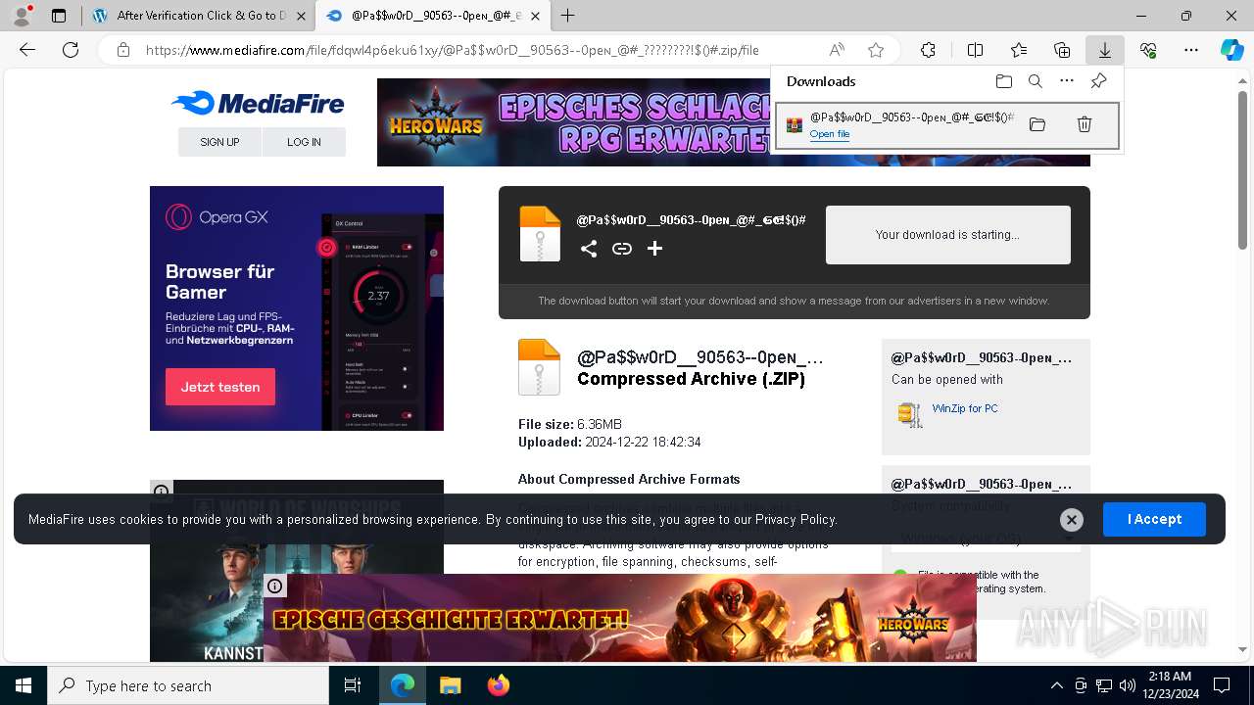Viewport: 1254px width, 705px height.
Task: Show hidden system tray icons
Action: [x=1056, y=685]
